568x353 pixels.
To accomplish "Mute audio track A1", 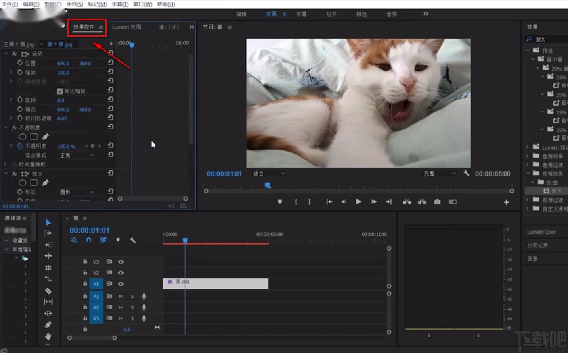I will click(121, 296).
